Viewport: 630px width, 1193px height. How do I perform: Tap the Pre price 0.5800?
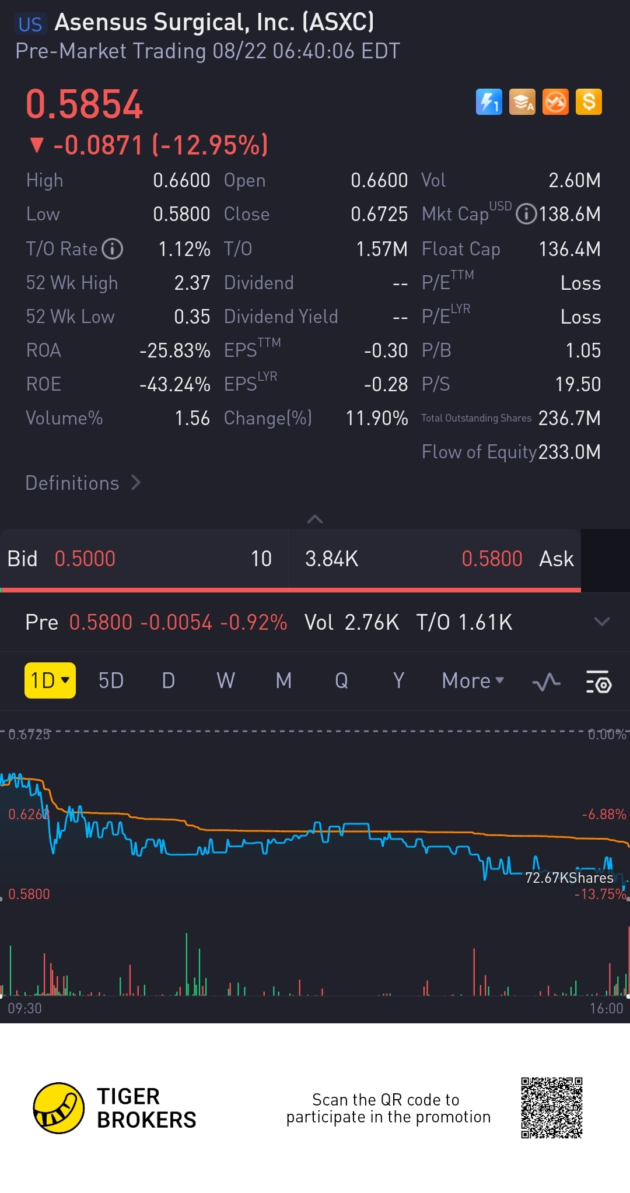point(101,622)
